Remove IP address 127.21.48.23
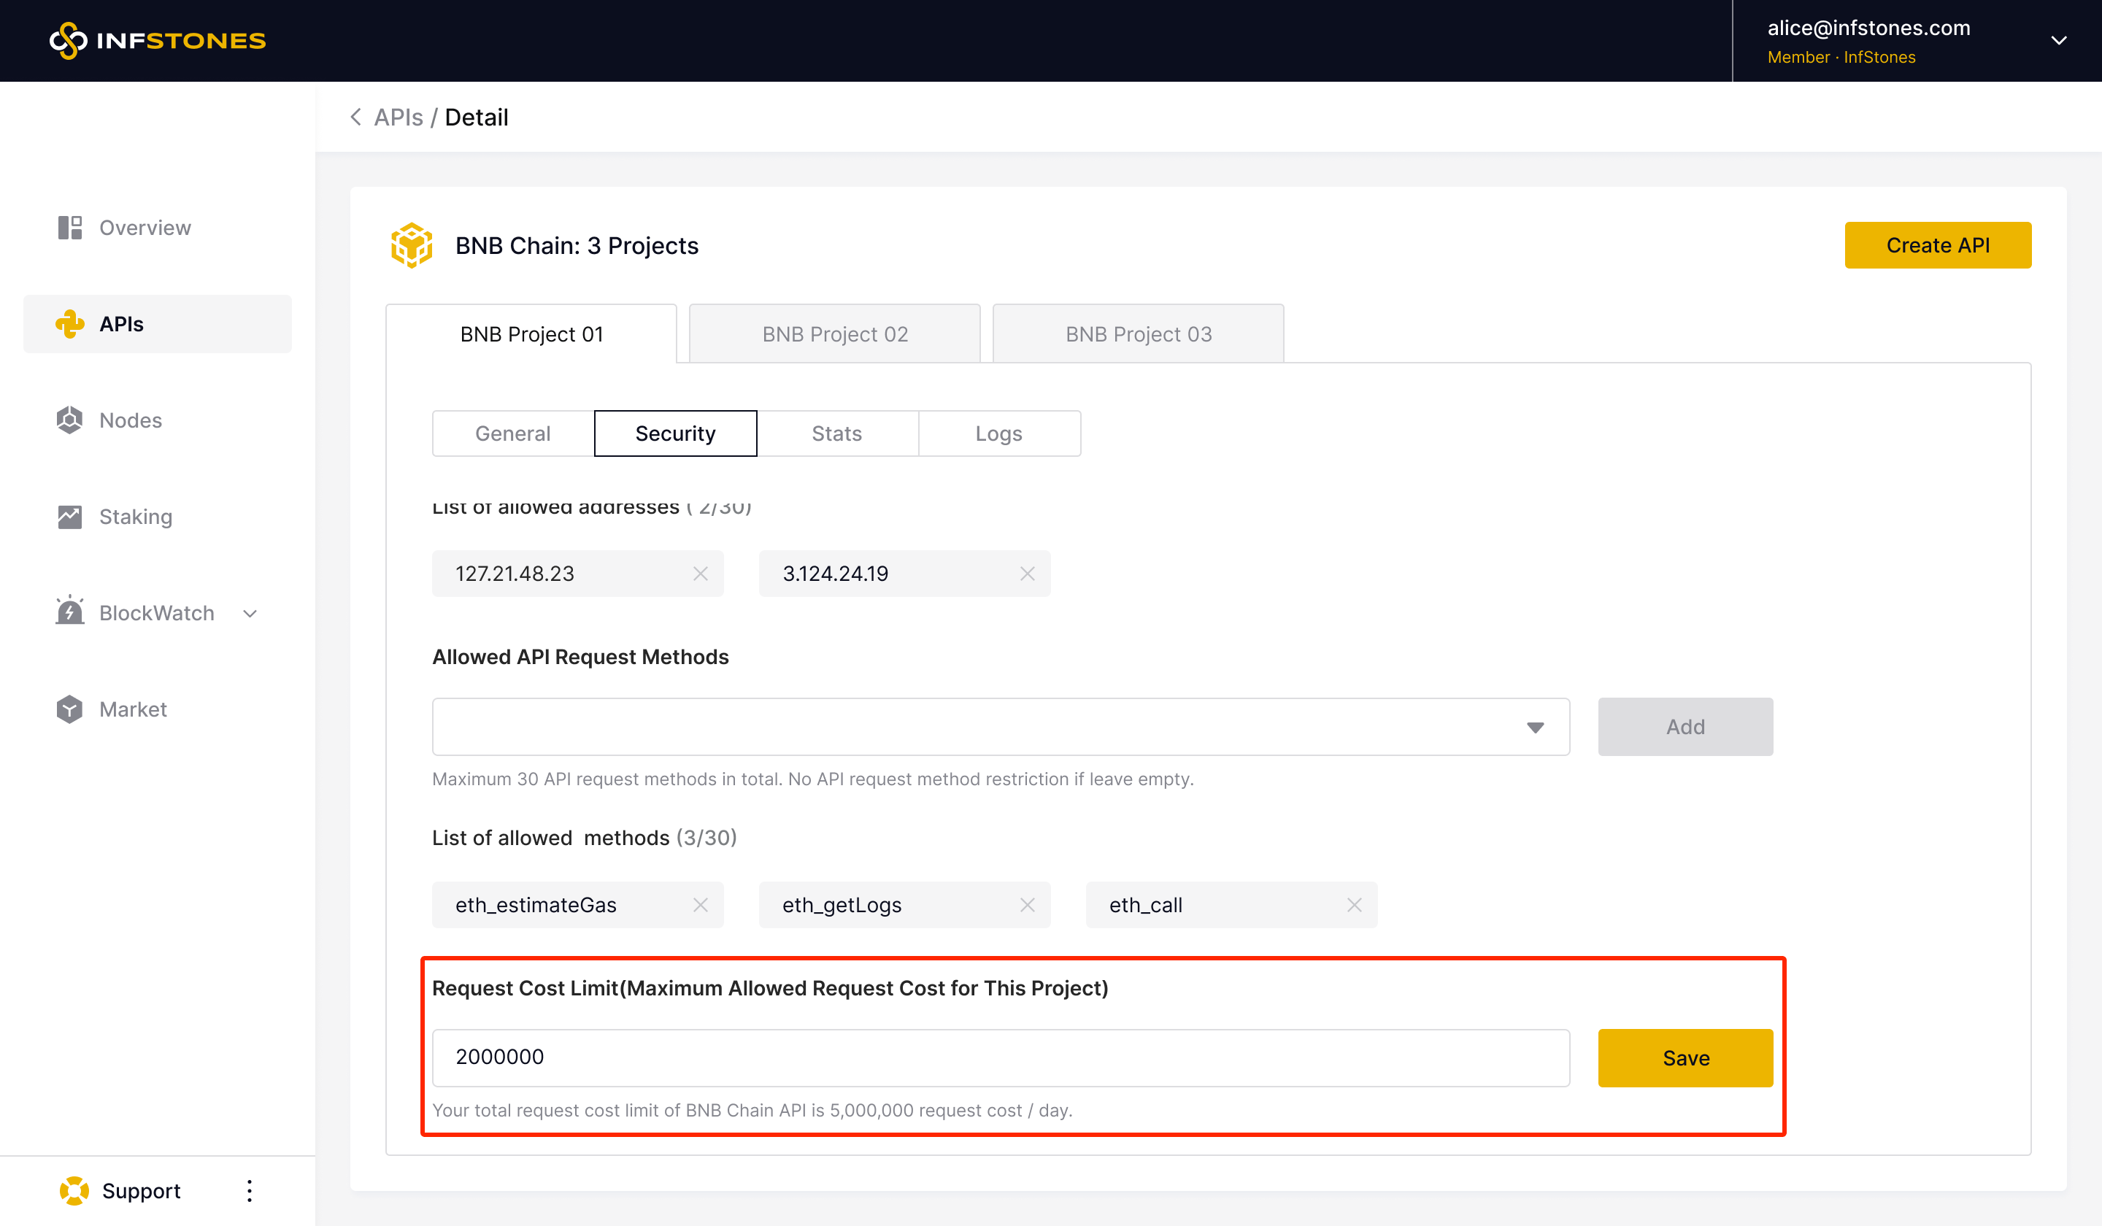Screen dimensions: 2102x1226 coord(701,574)
